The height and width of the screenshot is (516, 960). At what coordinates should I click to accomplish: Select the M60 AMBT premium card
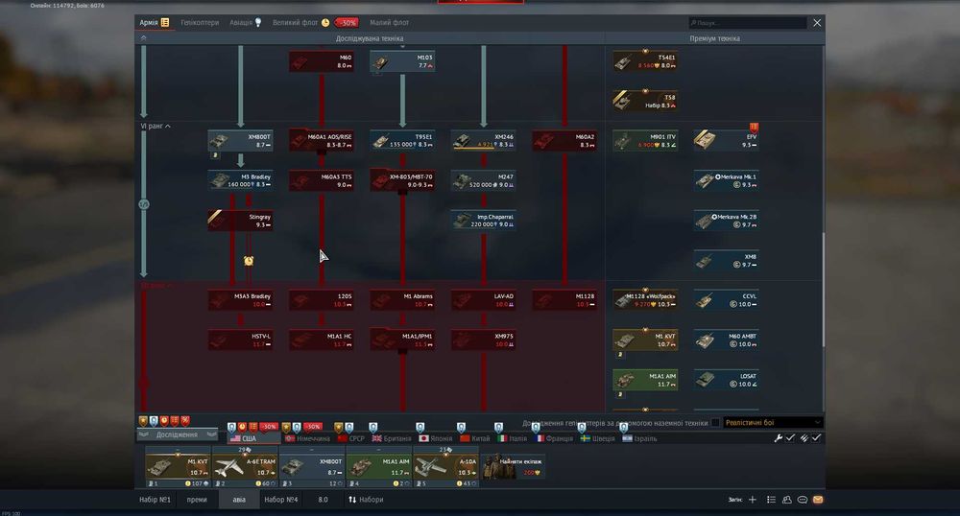pyautogui.click(x=726, y=340)
